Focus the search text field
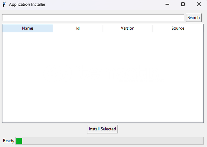The image size is (207, 147). coord(93,17)
